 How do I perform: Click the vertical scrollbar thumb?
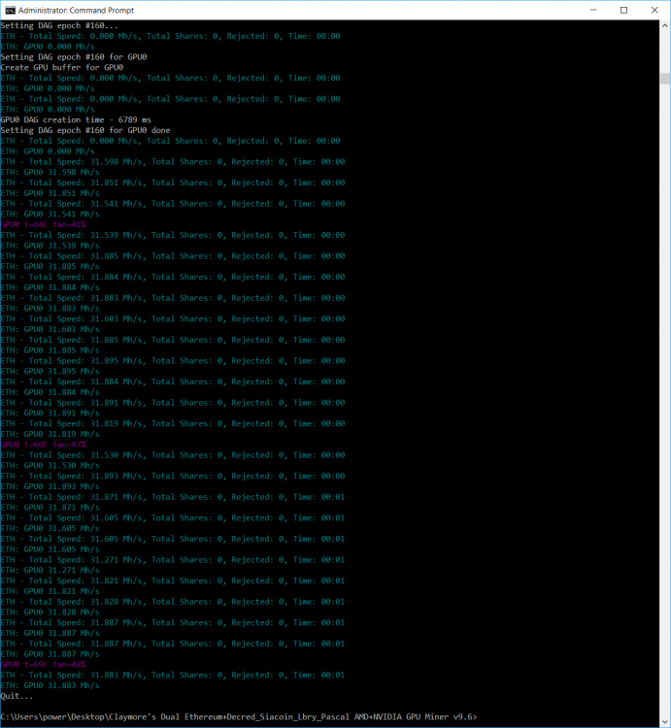point(664,79)
